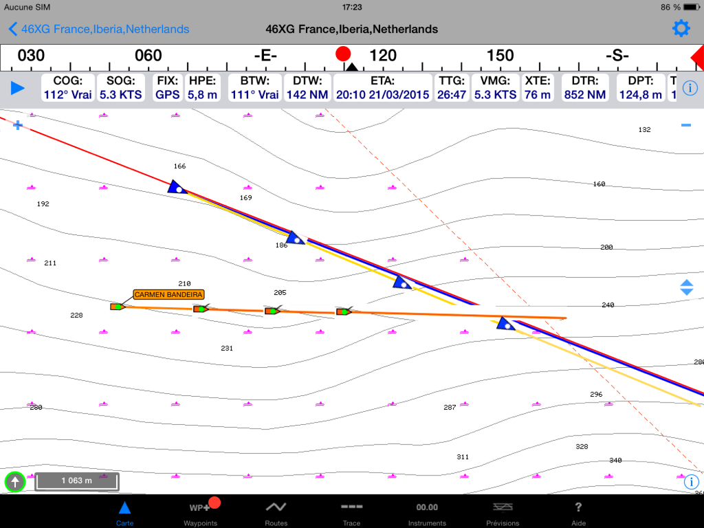Switch to the Carte tab
The image size is (704, 528).
click(124, 513)
